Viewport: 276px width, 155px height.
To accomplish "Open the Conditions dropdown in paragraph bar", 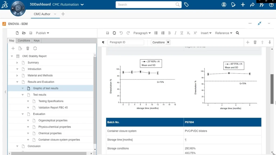I will tap(161, 42).
